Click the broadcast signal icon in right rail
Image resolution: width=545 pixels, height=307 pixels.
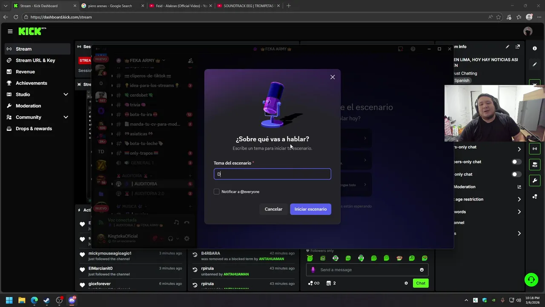[535, 149]
